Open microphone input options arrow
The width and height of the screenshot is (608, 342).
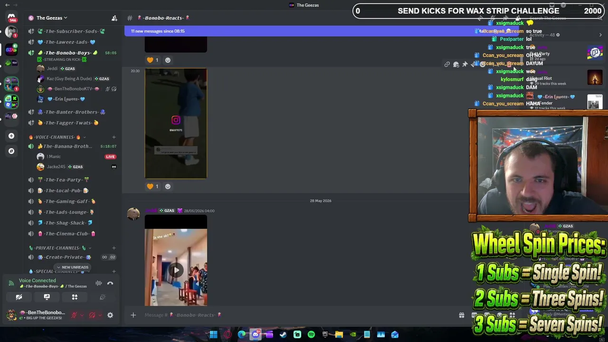coord(82,315)
